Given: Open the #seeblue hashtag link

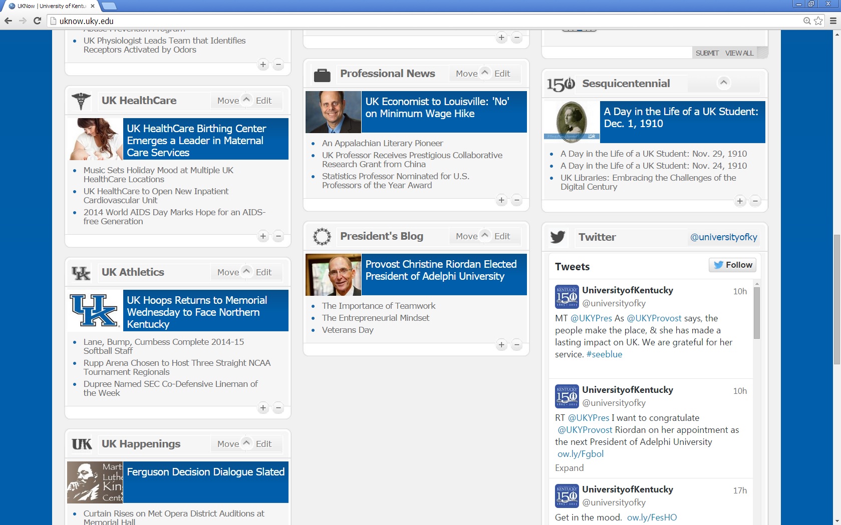Looking at the screenshot, I should pyautogui.click(x=604, y=354).
